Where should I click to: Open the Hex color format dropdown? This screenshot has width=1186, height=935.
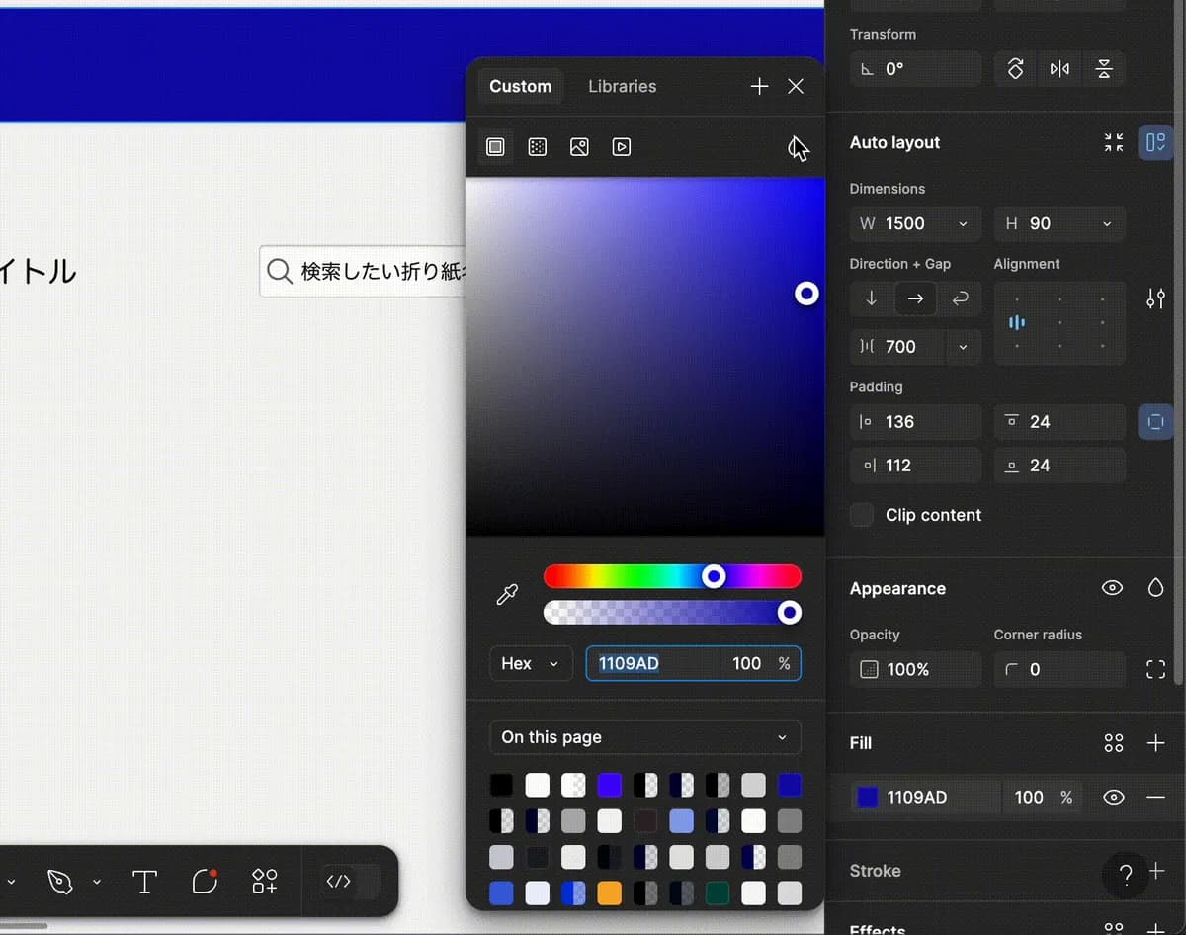531,664
